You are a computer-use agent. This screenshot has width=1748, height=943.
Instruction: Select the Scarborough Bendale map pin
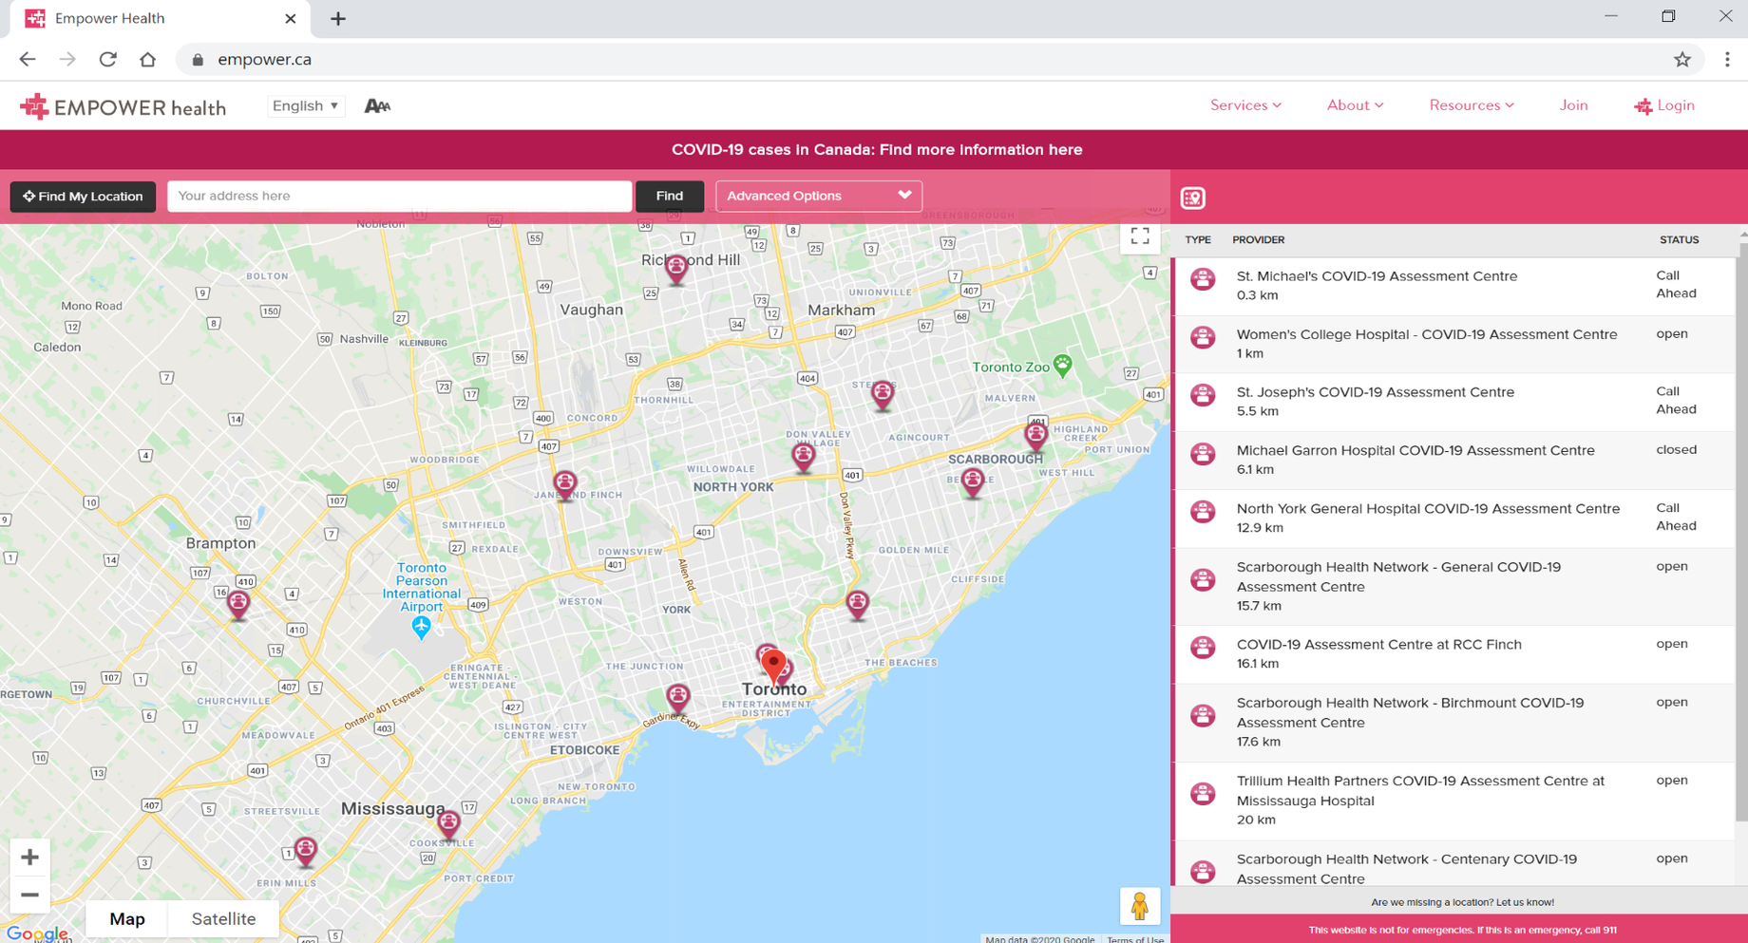click(x=972, y=482)
